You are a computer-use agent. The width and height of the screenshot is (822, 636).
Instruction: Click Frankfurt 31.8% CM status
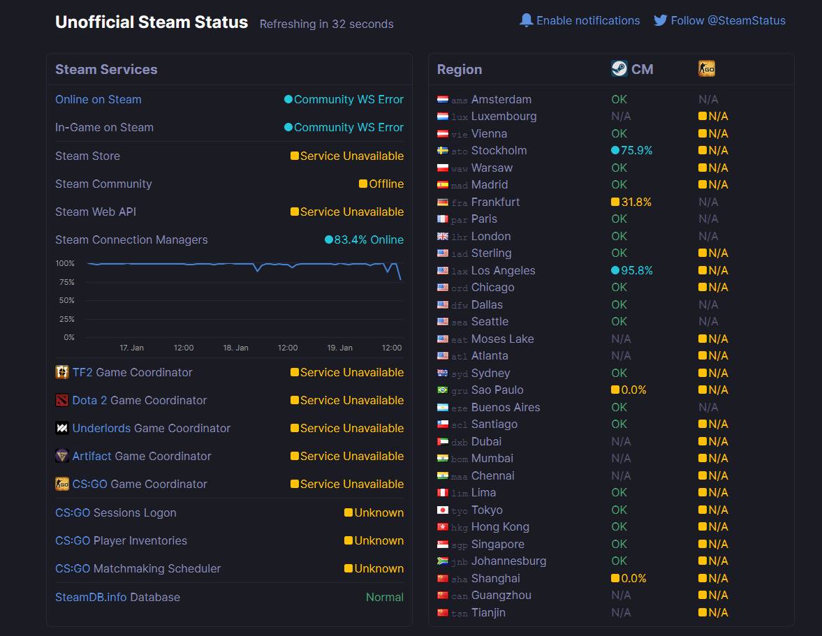(x=631, y=202)
